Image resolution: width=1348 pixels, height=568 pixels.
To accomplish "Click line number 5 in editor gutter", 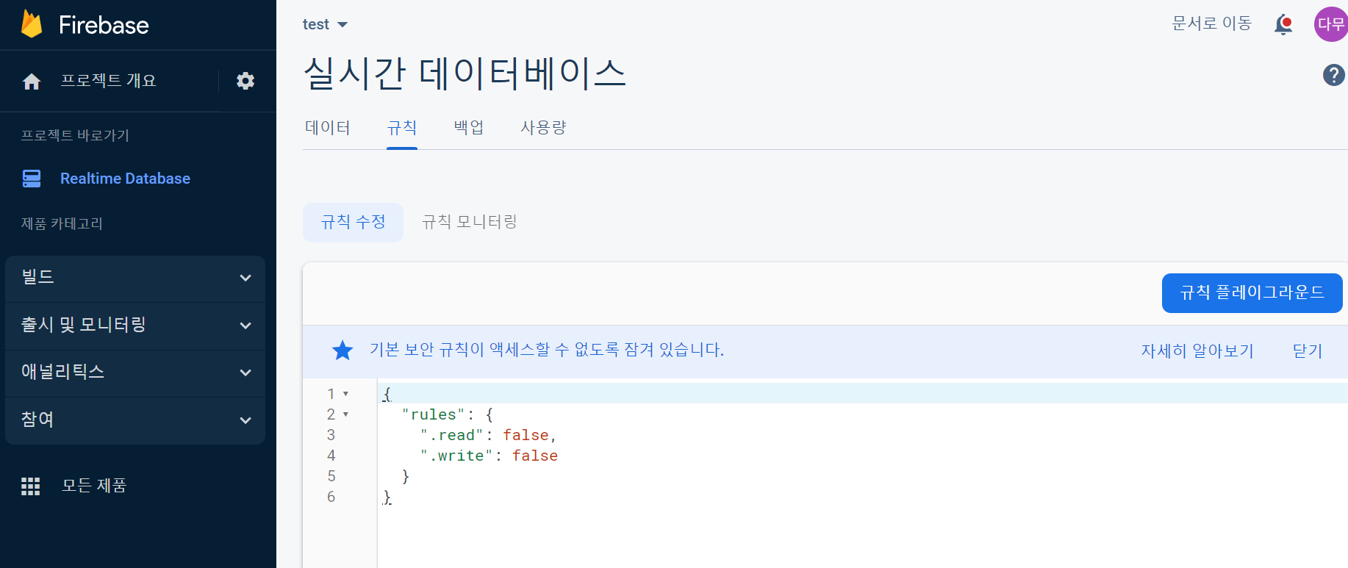I will point(331,476).
